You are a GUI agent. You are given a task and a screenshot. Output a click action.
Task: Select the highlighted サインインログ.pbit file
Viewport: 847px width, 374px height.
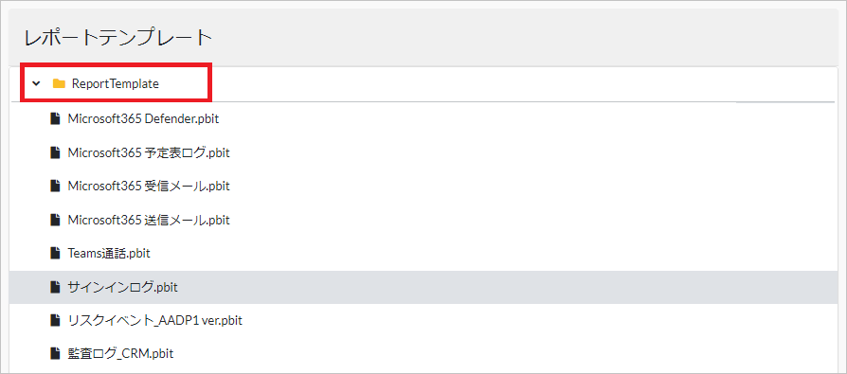click(x=122, y=287)
